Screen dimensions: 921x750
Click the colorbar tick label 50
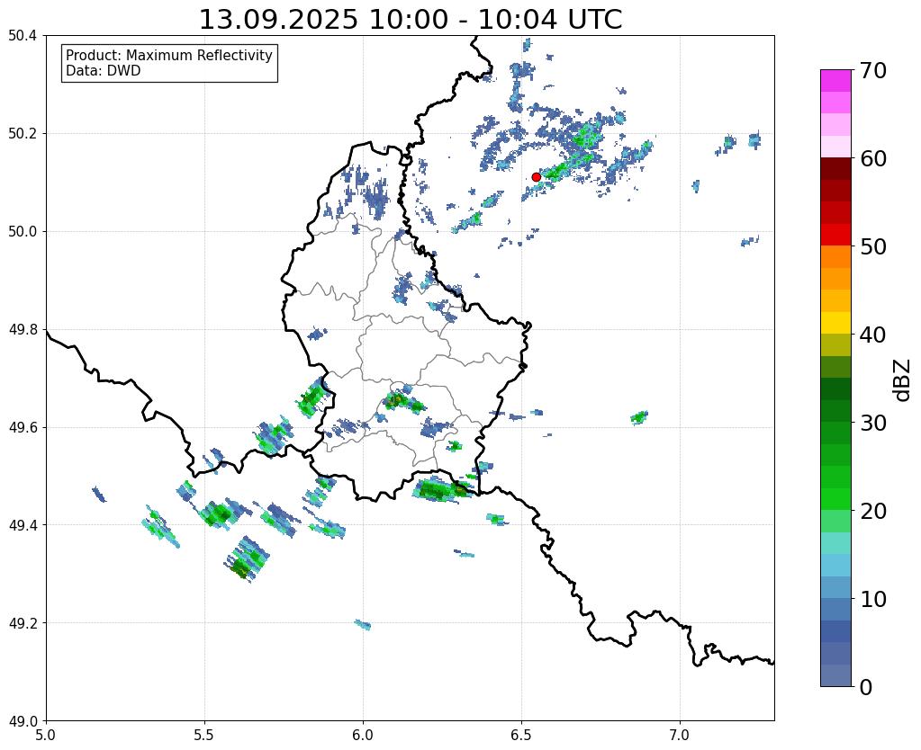tap(872, 246)
